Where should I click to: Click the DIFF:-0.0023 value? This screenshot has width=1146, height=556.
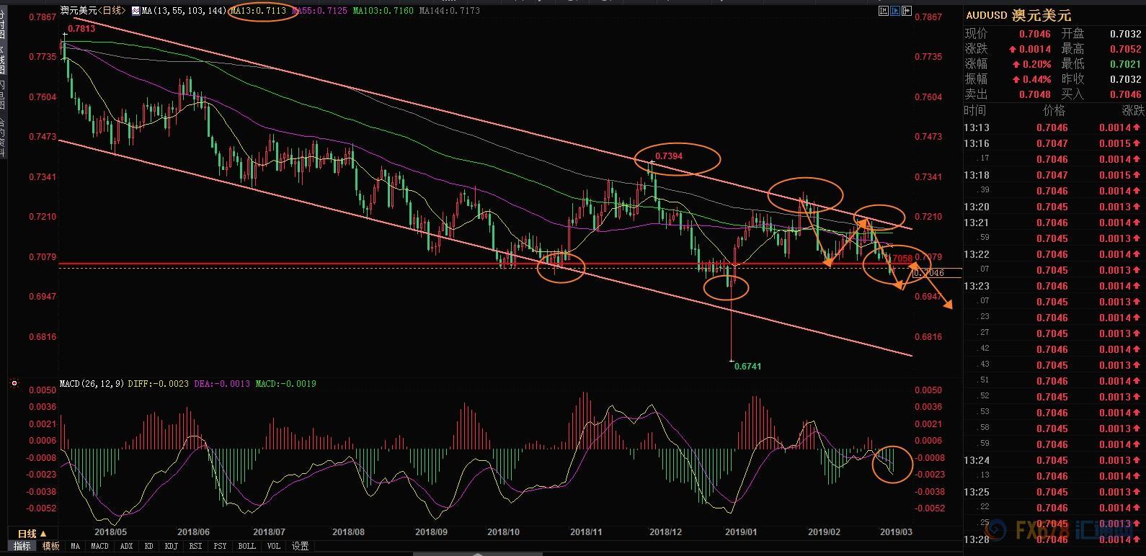click(159, 384)
